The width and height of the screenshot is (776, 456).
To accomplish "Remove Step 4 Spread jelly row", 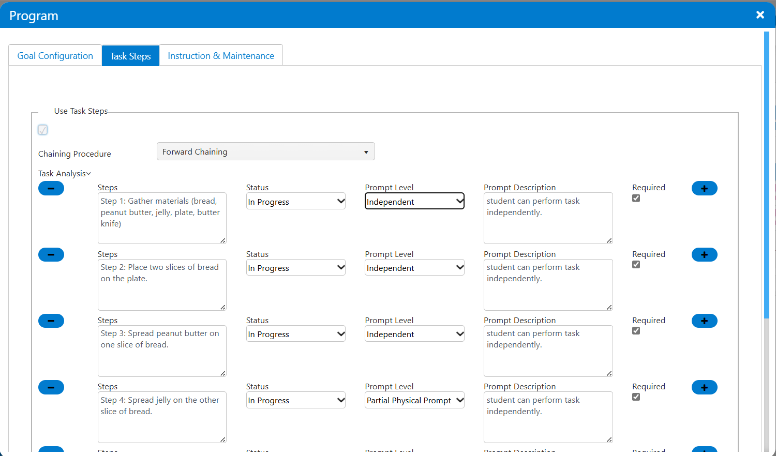I will (x=51, y=387).
